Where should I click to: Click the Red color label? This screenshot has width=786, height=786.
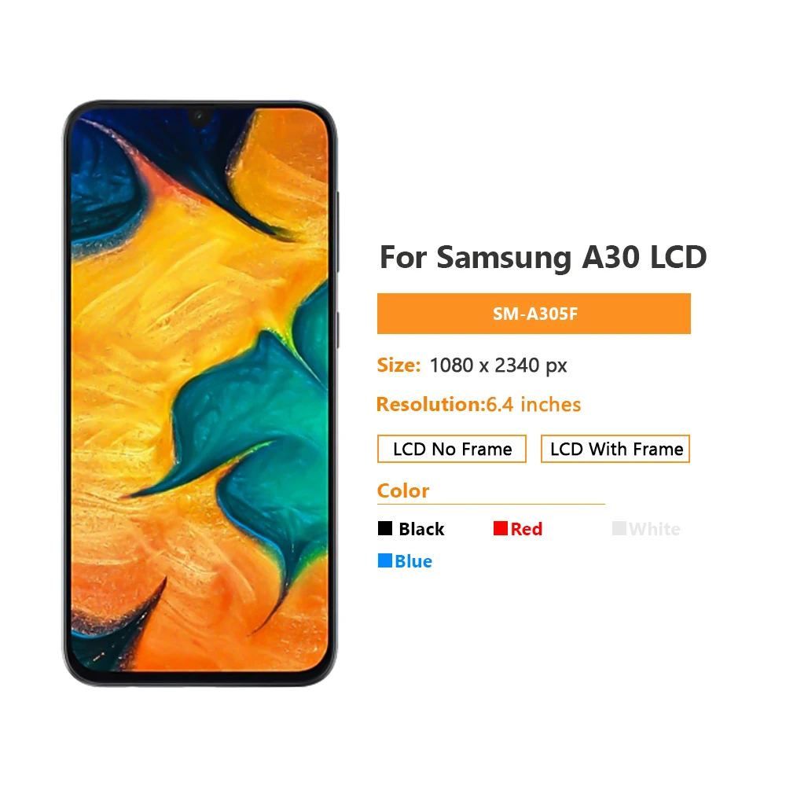click(x=527, y=529)
